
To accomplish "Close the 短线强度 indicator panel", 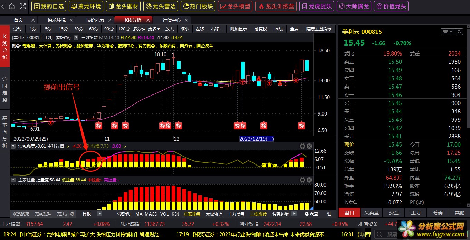I will coord(309,146).
